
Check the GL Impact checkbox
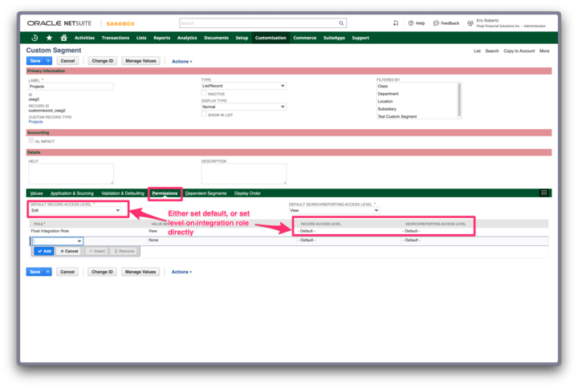click(x=31, y=140)
